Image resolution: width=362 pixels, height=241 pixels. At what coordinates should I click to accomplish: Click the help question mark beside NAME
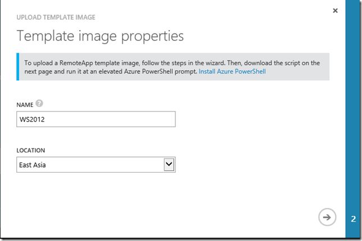pos(39,103)
